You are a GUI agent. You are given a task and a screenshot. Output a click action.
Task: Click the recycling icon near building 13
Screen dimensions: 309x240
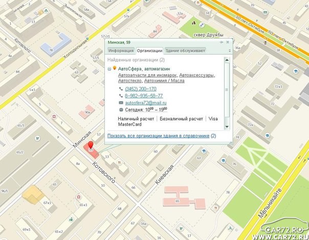coord(46,10)
